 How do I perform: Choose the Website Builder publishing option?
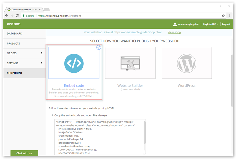130,63
